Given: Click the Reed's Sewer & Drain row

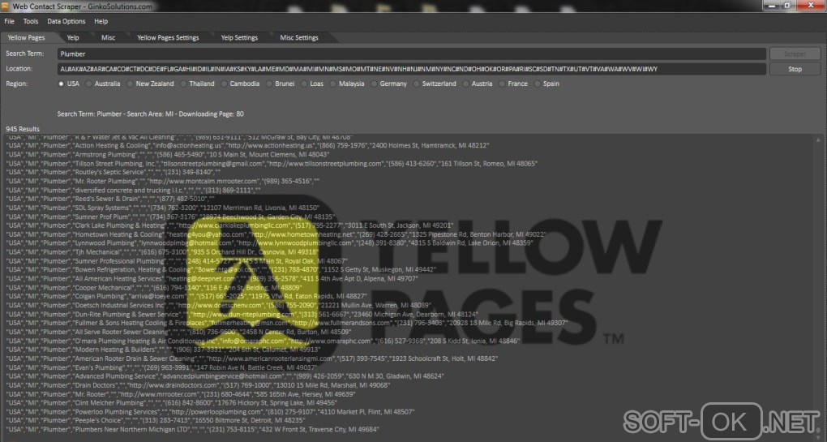Looking at the screenshot, I should click(110, 199).
